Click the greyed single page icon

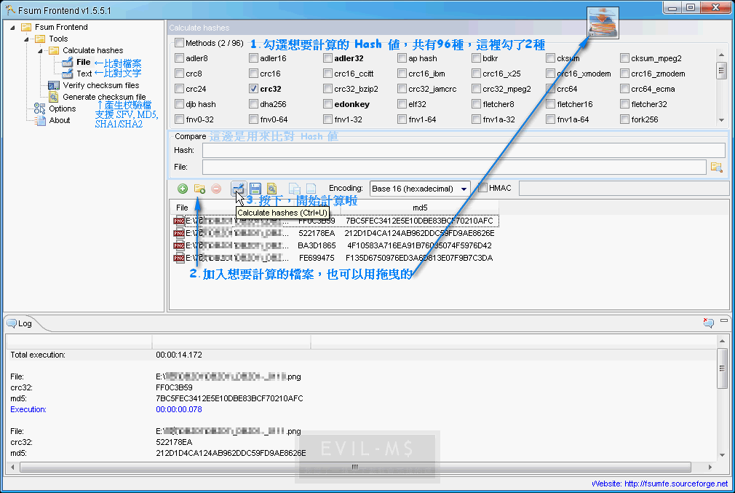(311, 189)
